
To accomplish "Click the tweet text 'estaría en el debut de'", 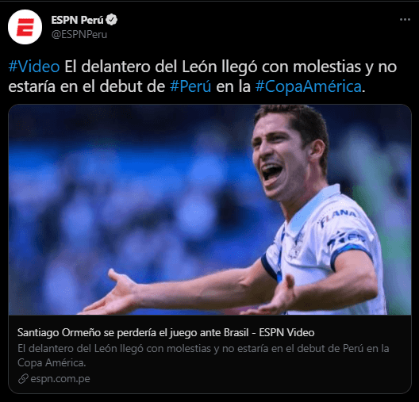I will [x=86, y=86].
